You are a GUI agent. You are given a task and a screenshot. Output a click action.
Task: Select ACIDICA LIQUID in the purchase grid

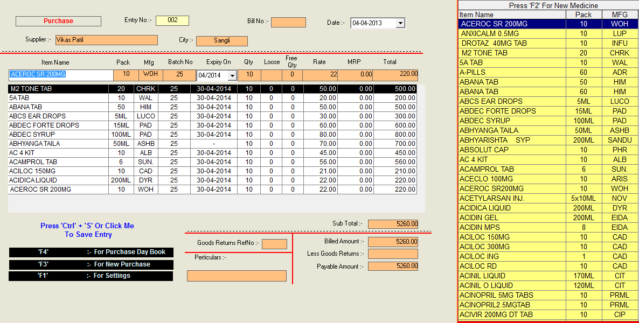click(x=212, y=180)
